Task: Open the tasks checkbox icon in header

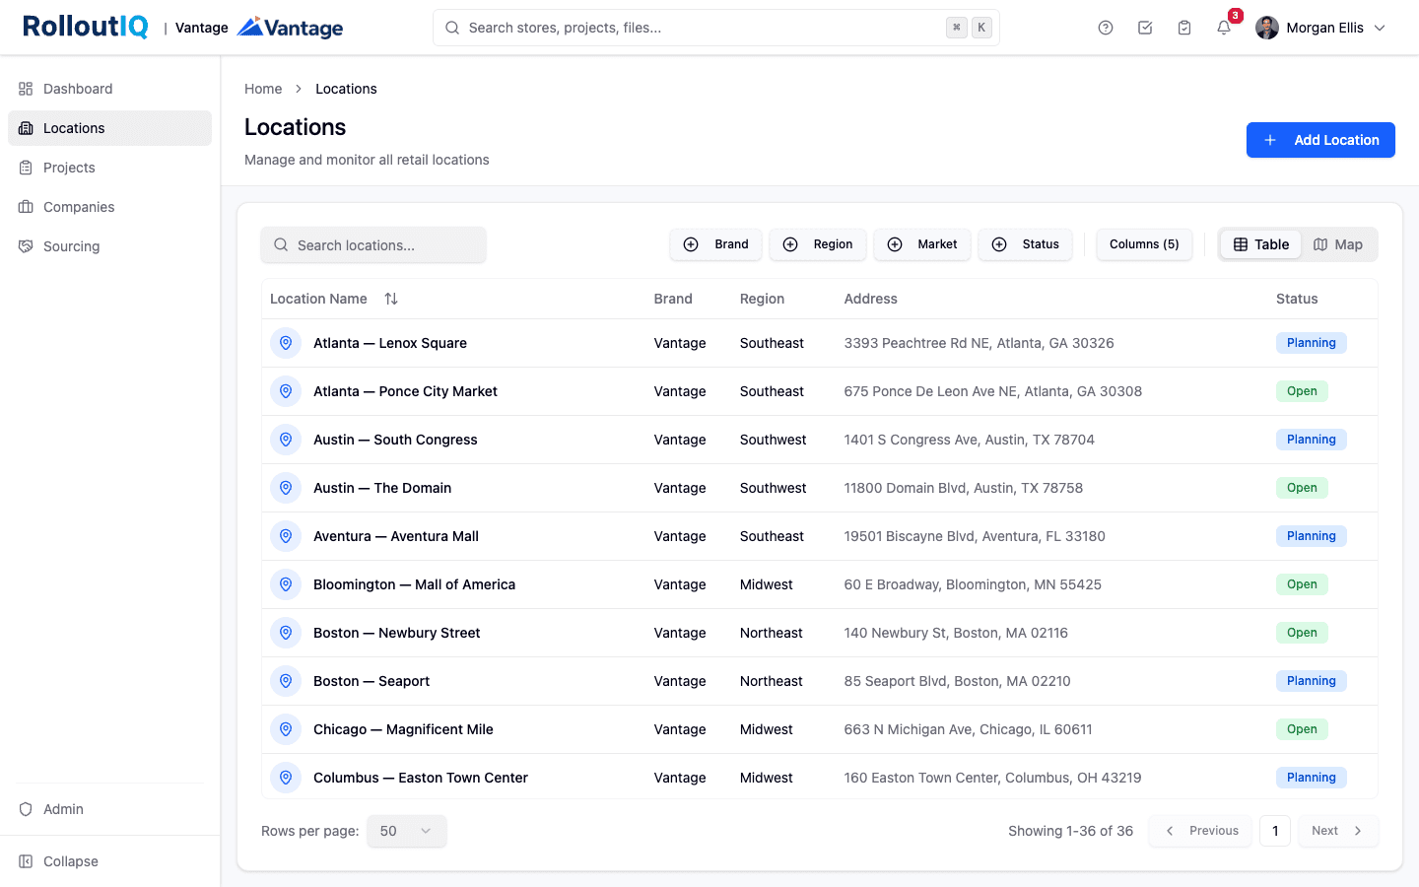Action: pos(1145,28)
